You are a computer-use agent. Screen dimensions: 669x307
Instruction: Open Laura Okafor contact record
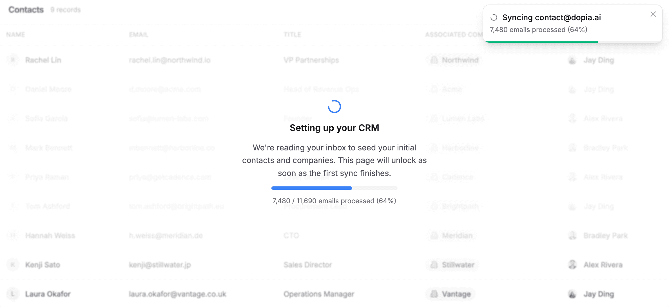tap(48, 294)
